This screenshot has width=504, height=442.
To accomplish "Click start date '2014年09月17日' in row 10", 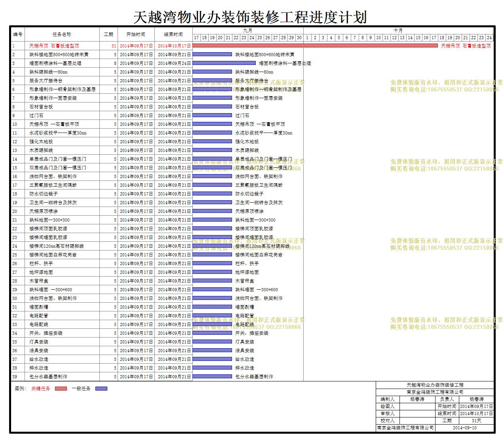I will [136, 124].
